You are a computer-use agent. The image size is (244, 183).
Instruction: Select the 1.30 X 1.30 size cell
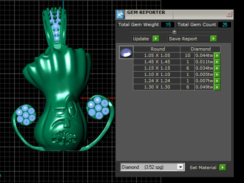tap(157, 87)
